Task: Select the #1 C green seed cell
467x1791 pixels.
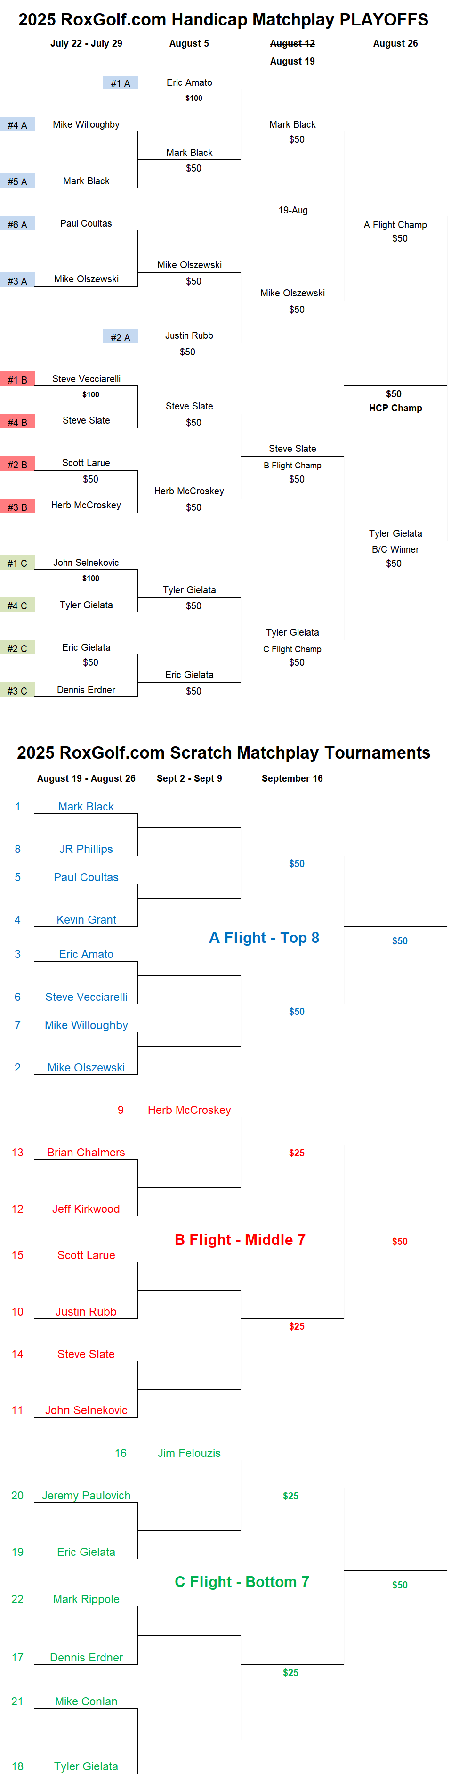Action: [x=17, y=563]
